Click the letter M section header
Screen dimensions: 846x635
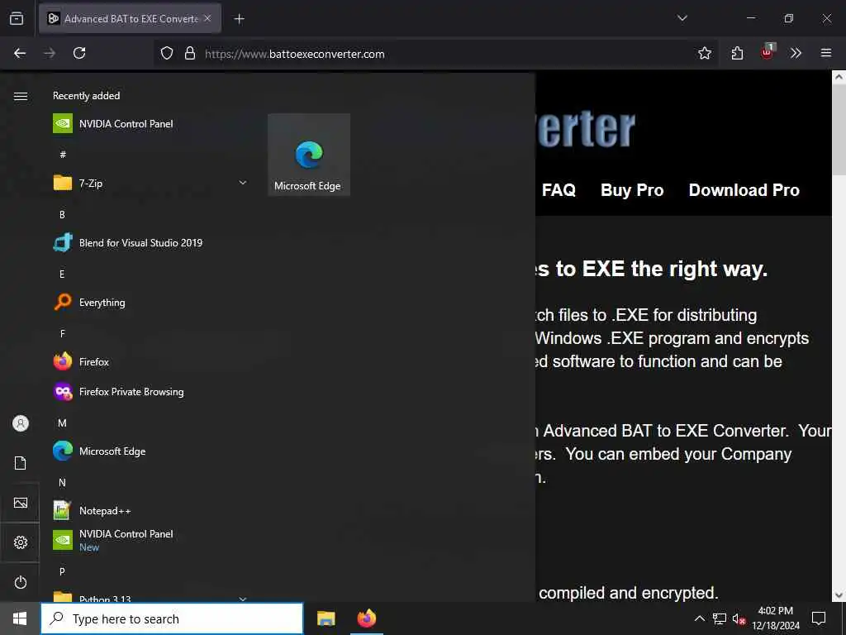tap(62, 423)
